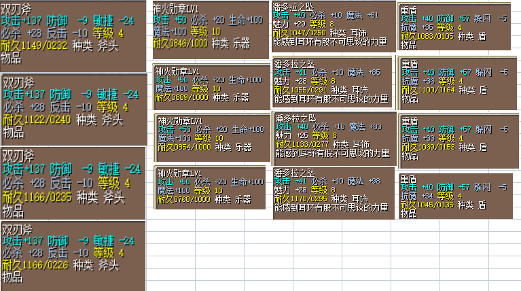Choose the 神火勋章LV1 card with durability 0854/1000
The width and height of the screenshot is (521, 291).
(x=212, y=134)
